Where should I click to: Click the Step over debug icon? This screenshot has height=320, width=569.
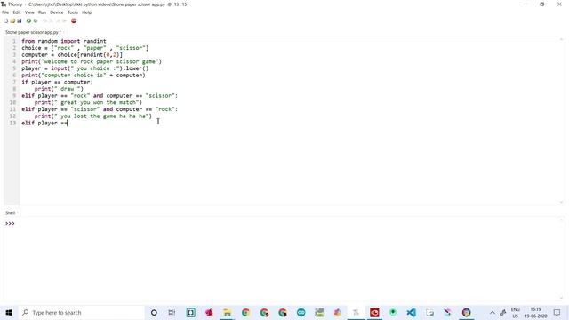coord(45,21)
